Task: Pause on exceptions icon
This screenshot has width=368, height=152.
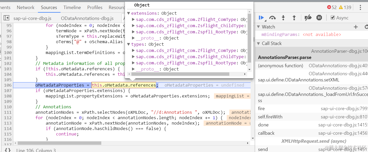Action: [319, 18]
